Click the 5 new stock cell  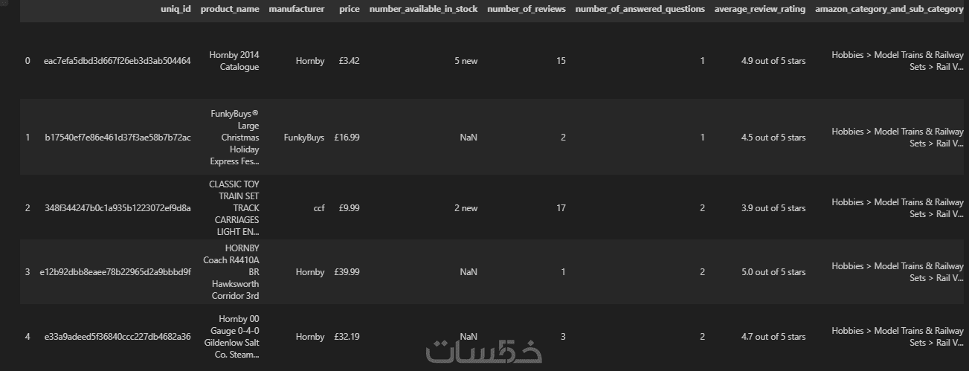point(466,61)
